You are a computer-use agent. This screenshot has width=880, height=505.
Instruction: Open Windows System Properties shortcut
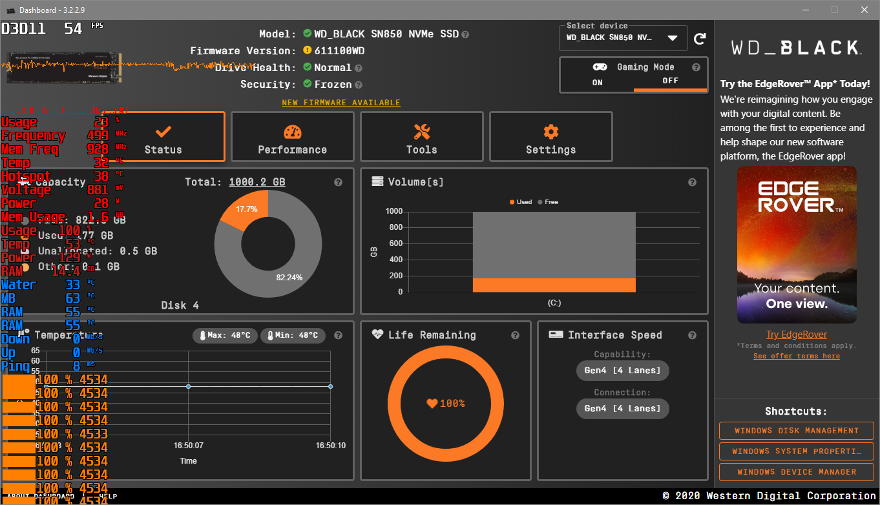point(797,451)
